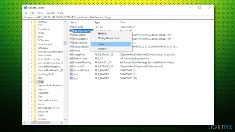The height and width of the screenshot is (132, 235).
Task: Click the ServiceDll value icon
Action: click(71, 66)
